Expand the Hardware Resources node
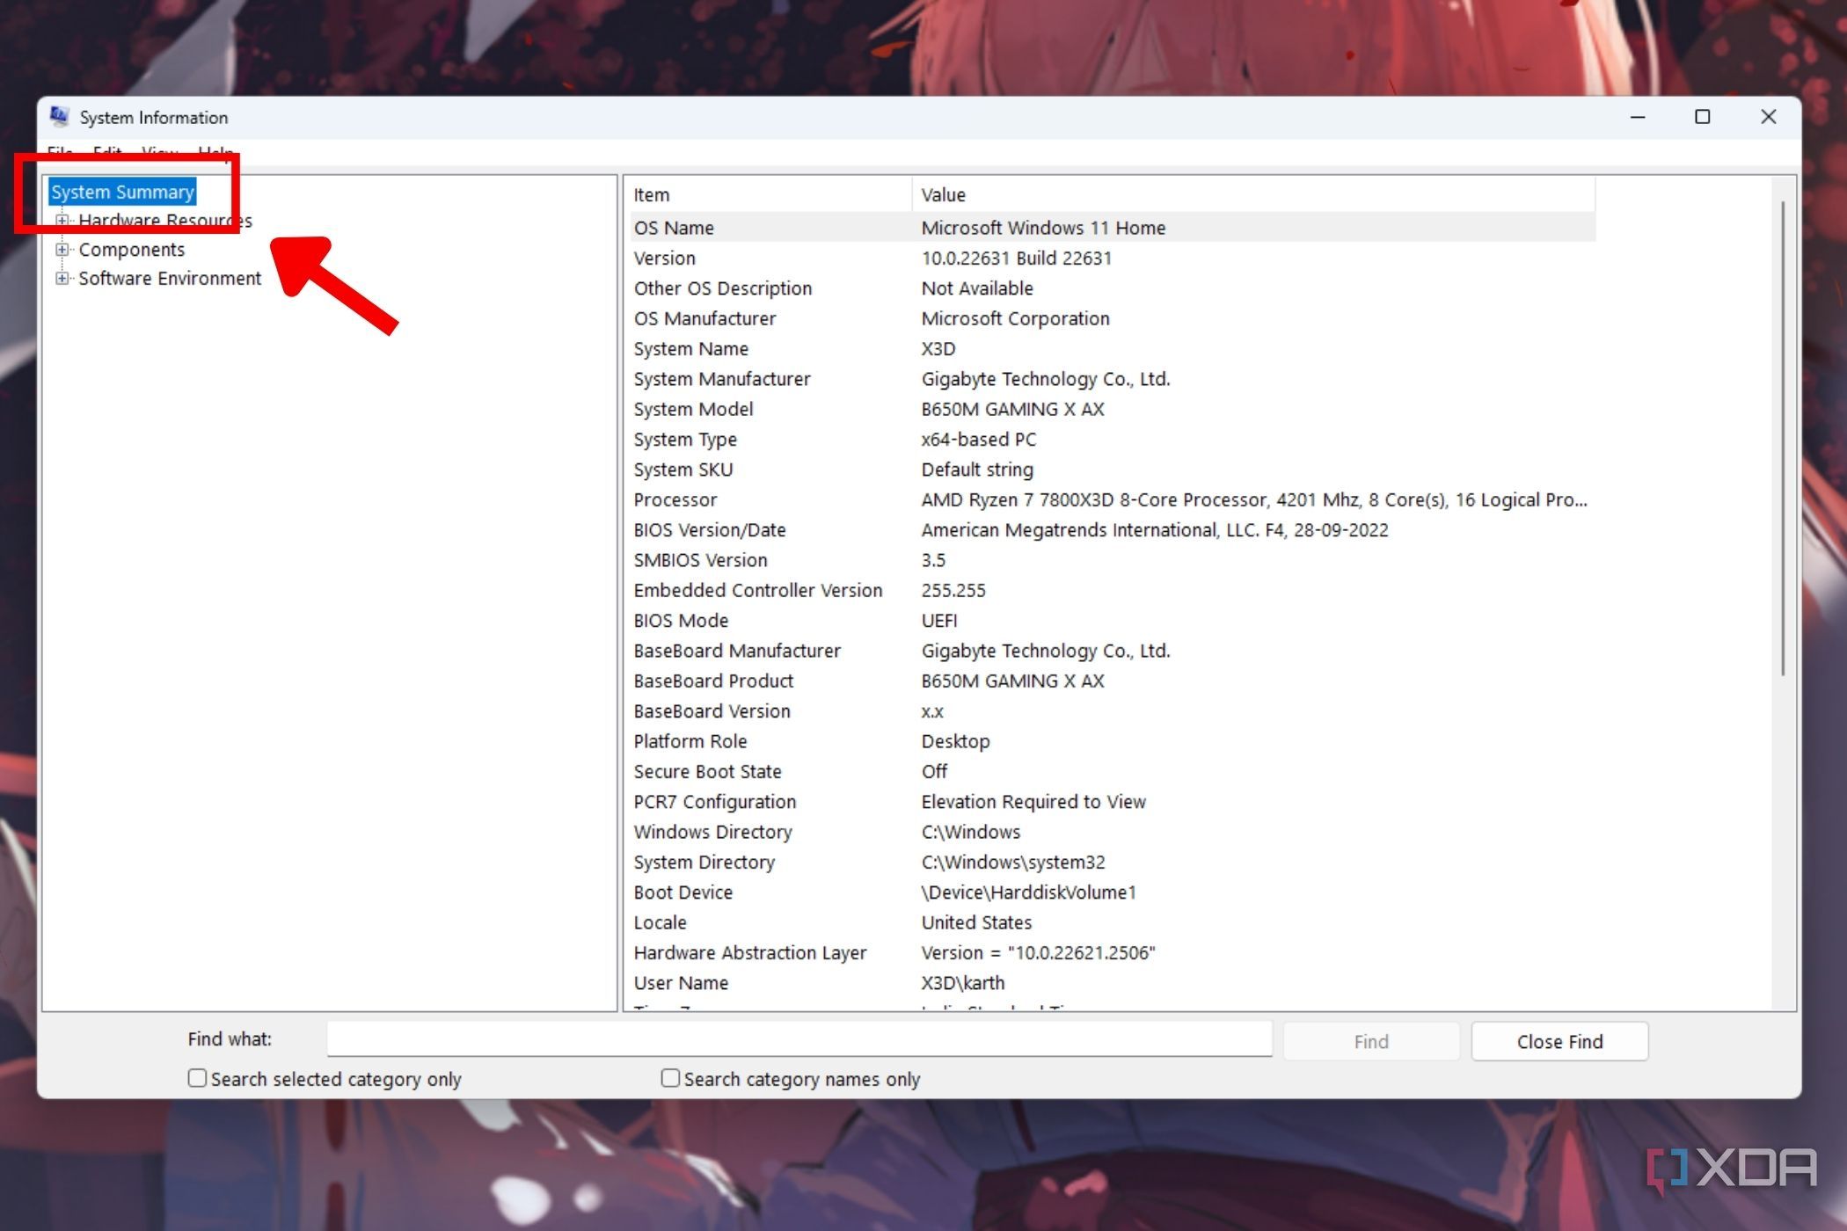 [x=61, y=221]
